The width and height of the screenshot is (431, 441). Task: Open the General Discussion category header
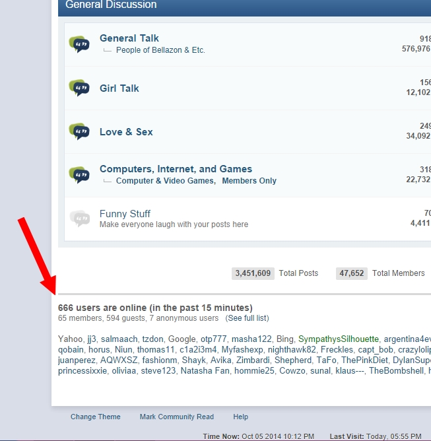pyautogui.click(x=111, y=5)
